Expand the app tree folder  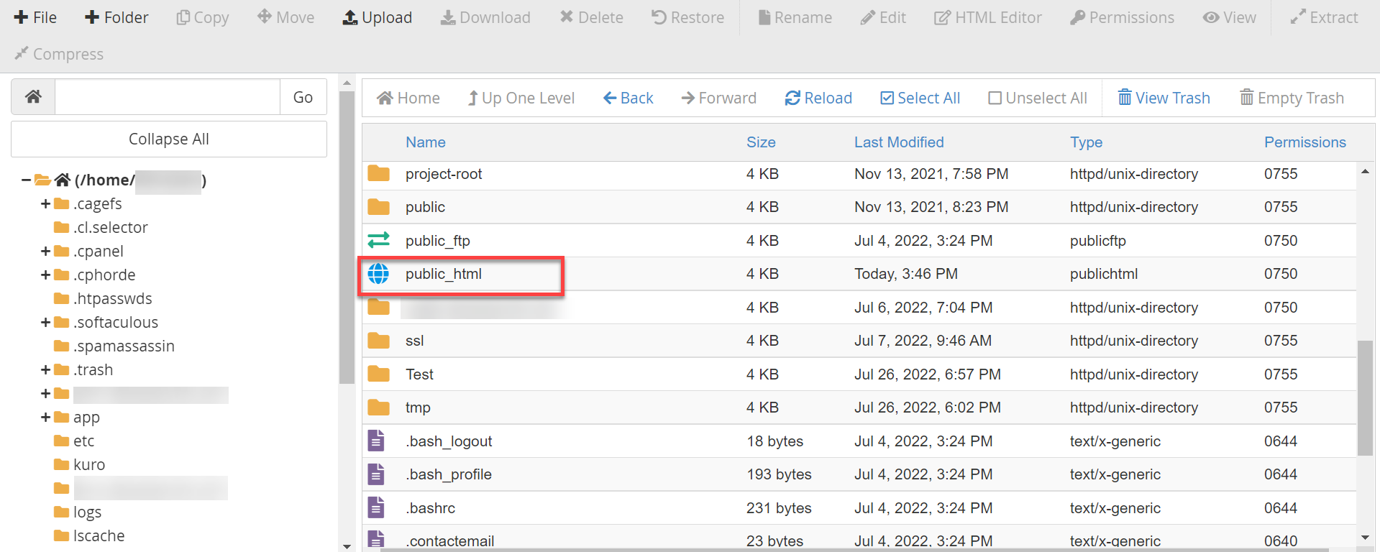pyautogui.click(x=45, y=417)
